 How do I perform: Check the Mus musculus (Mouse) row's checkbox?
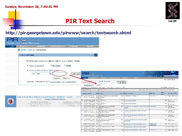coord(82,100)
